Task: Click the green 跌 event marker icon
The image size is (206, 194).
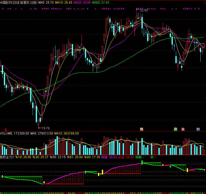Action: click(x=176, y=129)
